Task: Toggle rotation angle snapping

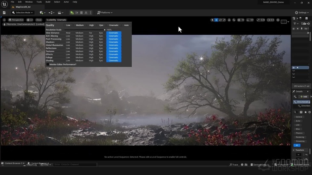Action: coord(248,20)
